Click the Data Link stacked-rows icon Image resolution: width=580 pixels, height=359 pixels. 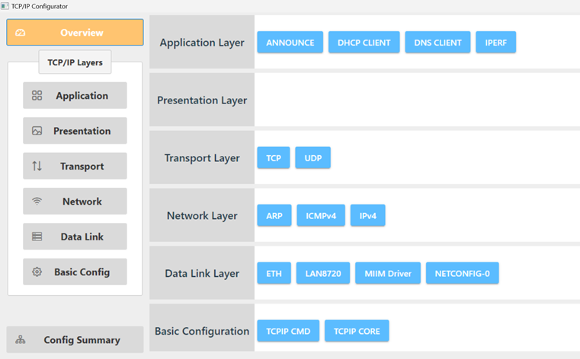(x=37, y=237)
